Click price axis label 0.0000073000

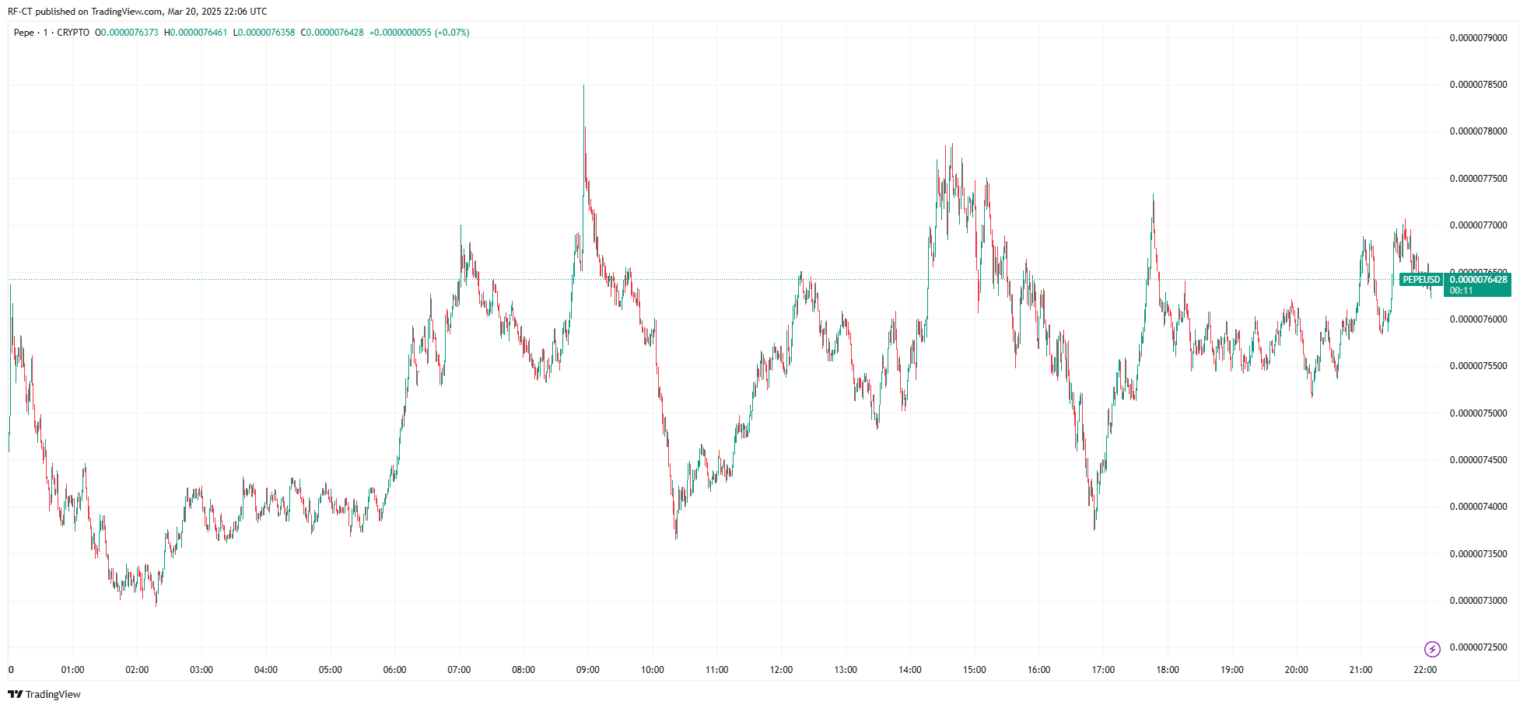tap(1478, 601)
